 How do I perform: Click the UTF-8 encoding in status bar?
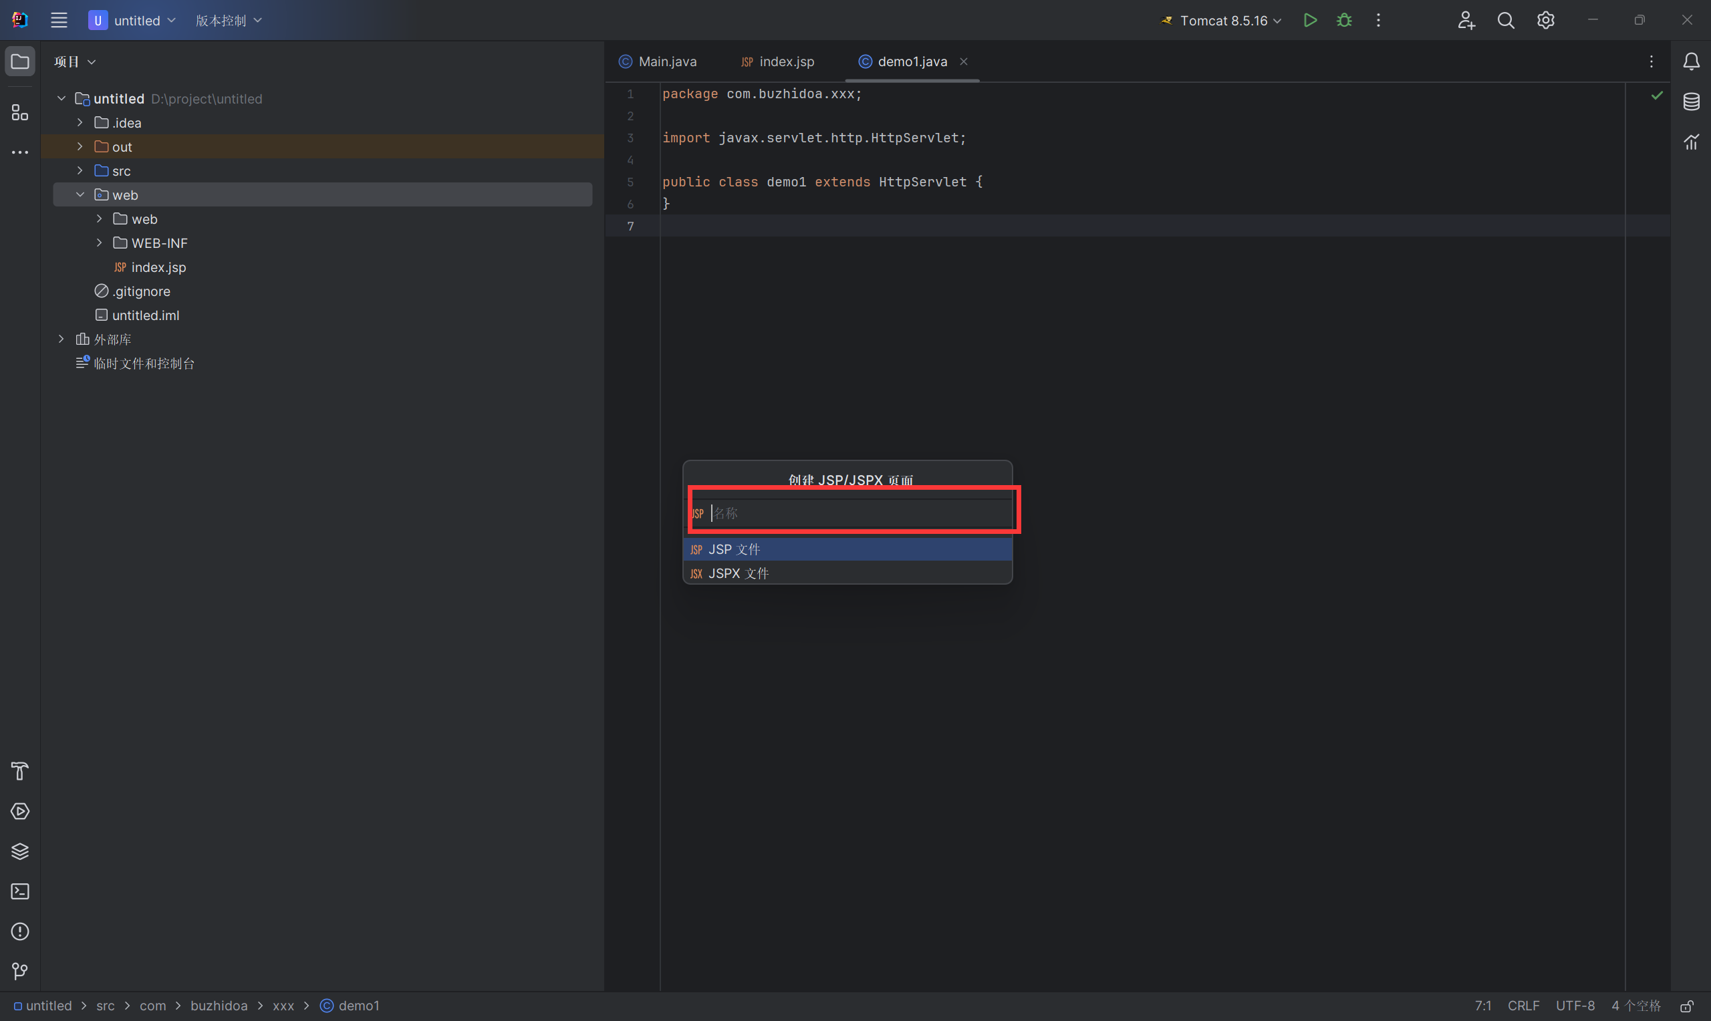(1575, 1006)
